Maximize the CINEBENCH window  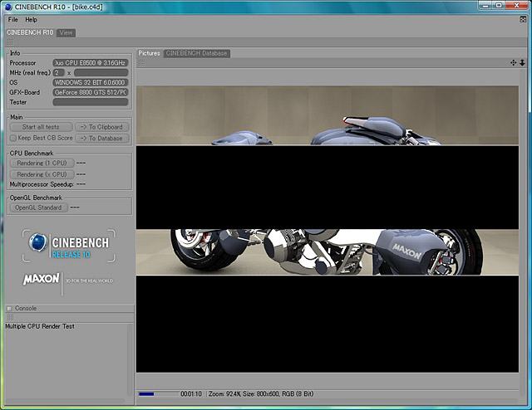click(500, 5)
